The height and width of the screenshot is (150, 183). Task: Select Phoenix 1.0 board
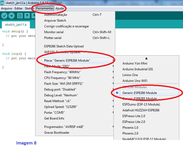146,128
